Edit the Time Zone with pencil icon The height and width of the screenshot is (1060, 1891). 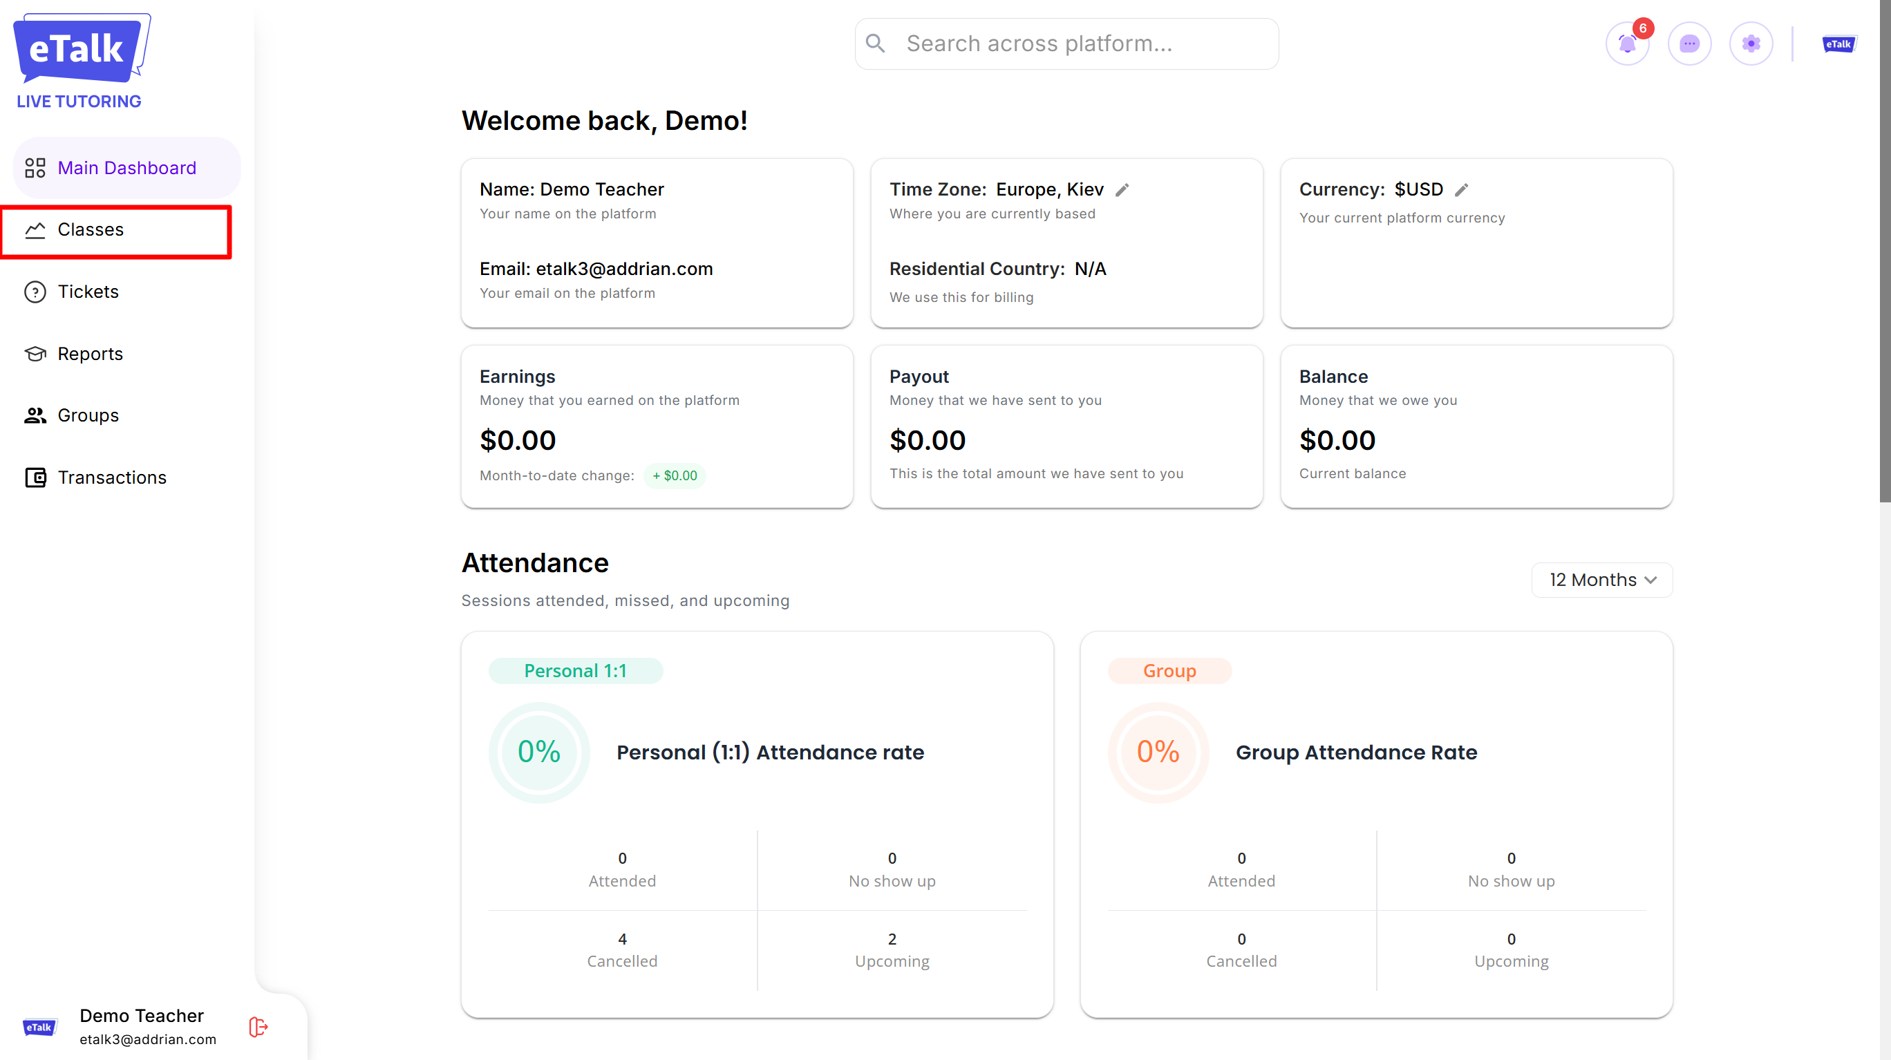(x=1122, y=190)
